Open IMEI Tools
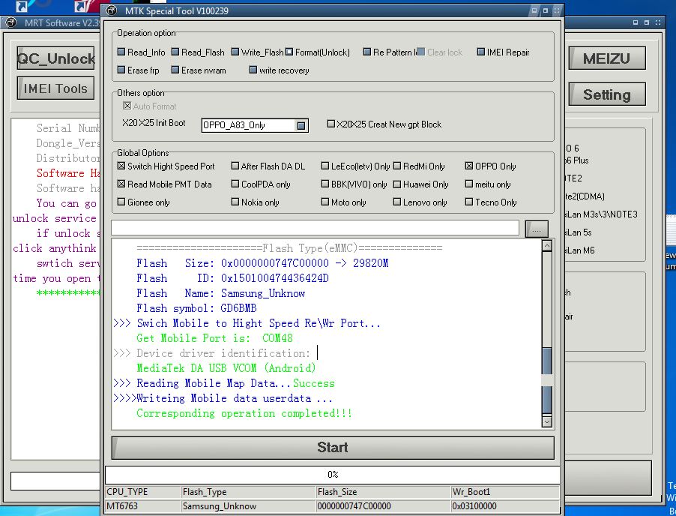Viewport: 676px width, 516px height. point(55,88)
